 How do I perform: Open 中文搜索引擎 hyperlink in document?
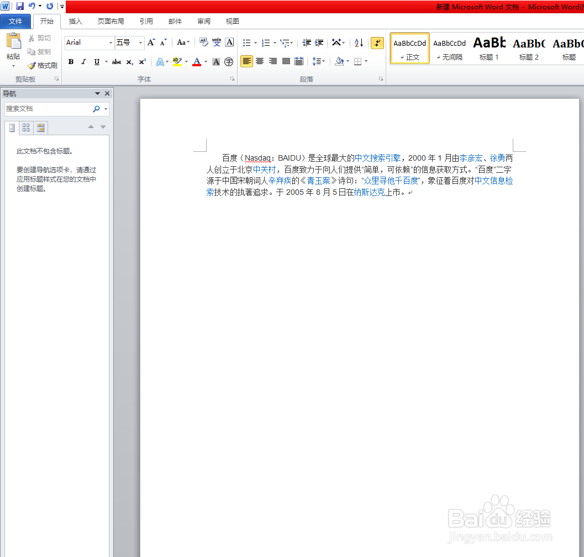(x=377, y=158)
